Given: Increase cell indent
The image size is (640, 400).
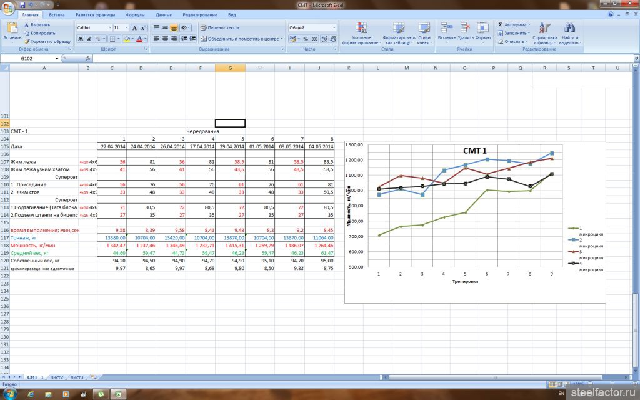Looking at the screenshot, I should pyautogui.click(x=192, y=39).
